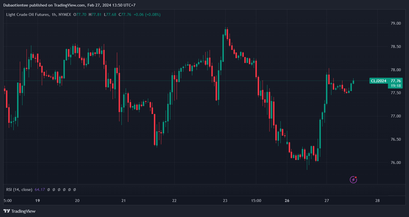Image resolution: width=409 pixels, height=217 pixels.
Task: Click date 28 on time axis
Action: (x=377, y=201)
